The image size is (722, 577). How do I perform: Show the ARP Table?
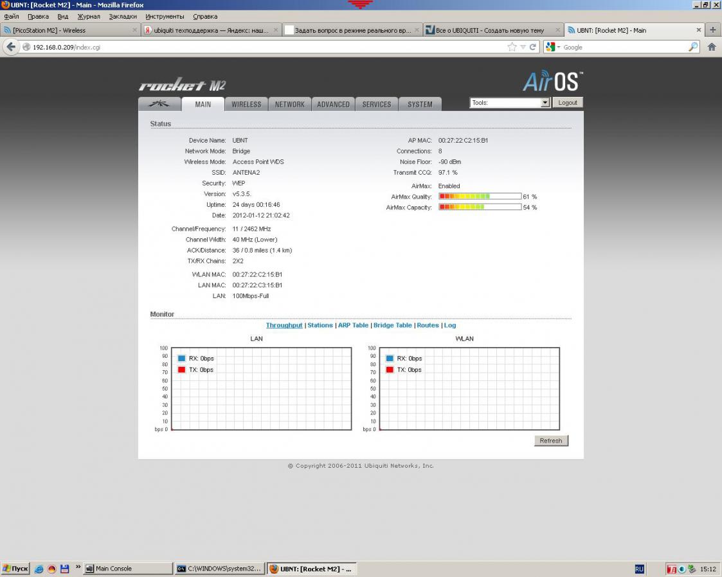click(x=353, y=325)
